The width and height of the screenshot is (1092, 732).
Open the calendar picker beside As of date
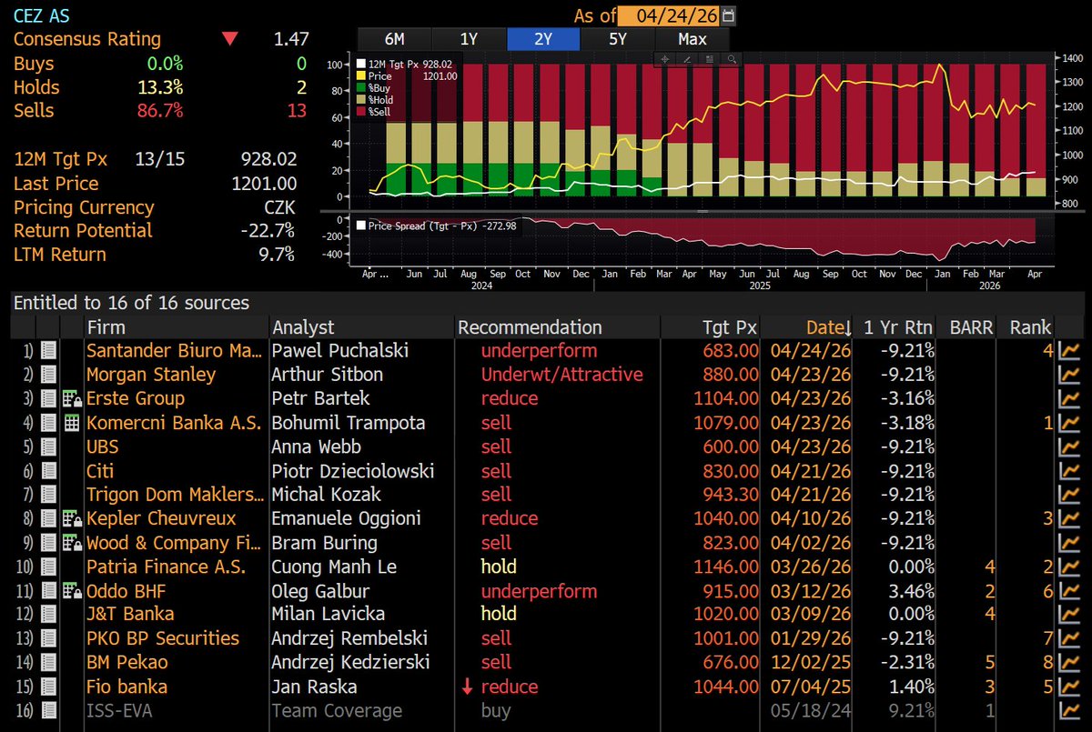pyautogui.click(x=727, y=15)
